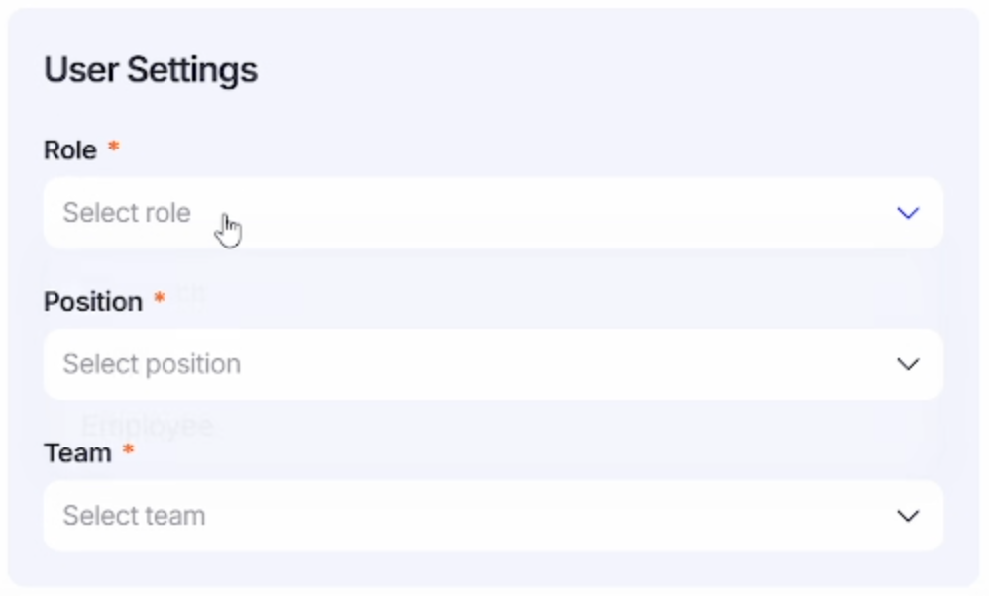Expand the Select team dropdown
This screenshot has height=596, width=989.
[493, 516]
